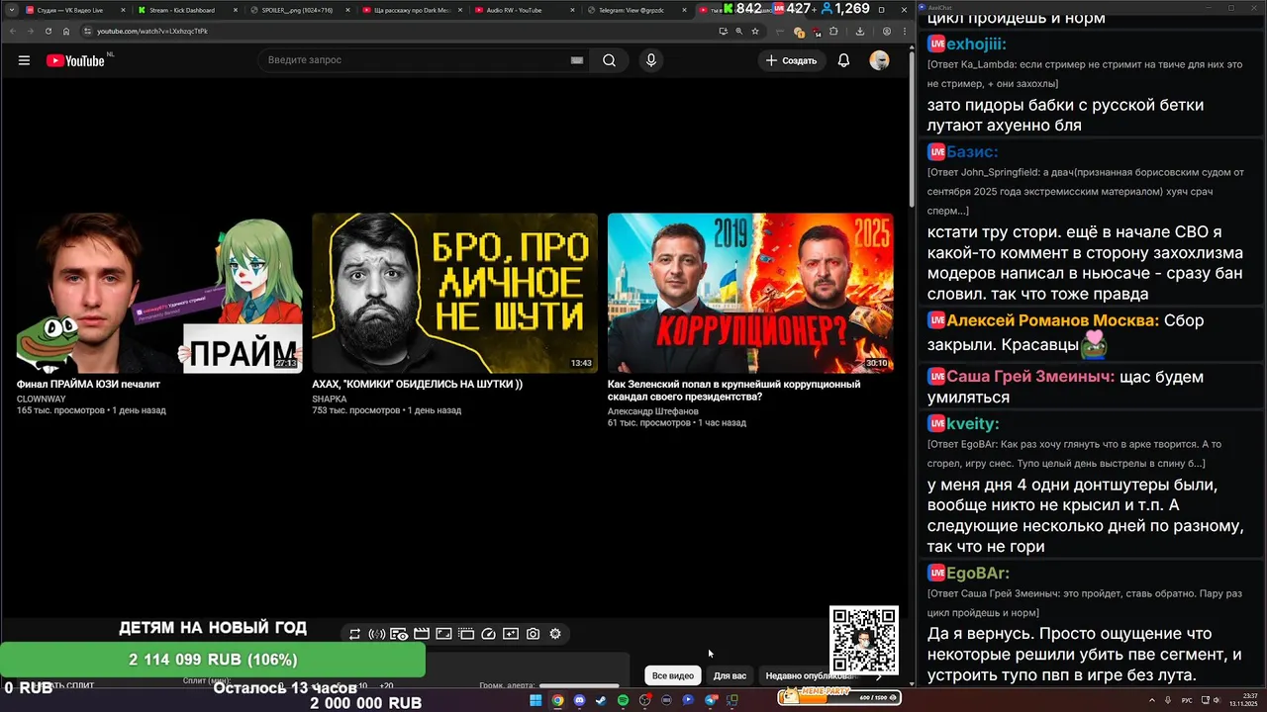Open the Финал ПРАЙМА ЮЗИ video thumbnail
This screenshot has width=1267, height=712.
pos(159,293)
